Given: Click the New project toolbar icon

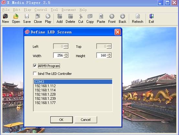Looking at the screenshot, I should point(6,16).
